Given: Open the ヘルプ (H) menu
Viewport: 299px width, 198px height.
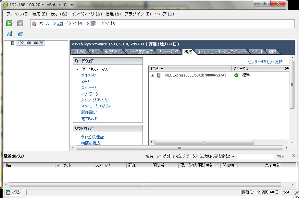Looking at the screenshot, I should click(164, 14).
